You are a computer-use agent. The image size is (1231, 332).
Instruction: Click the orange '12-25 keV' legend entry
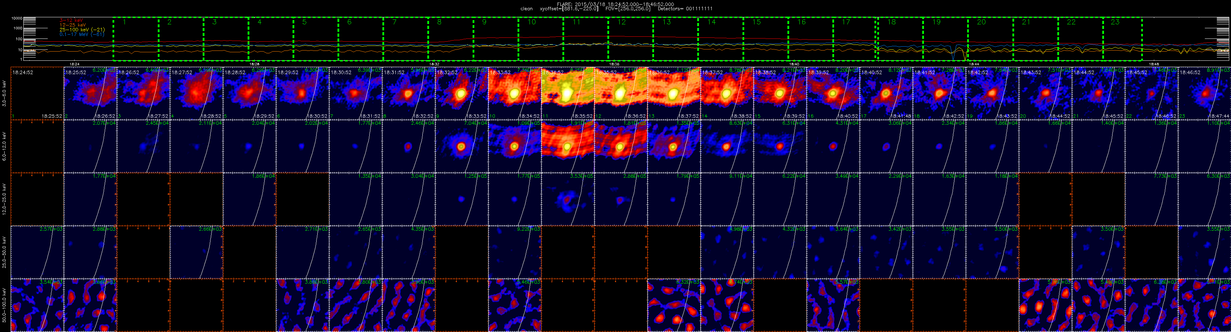[x=73, y=25]
